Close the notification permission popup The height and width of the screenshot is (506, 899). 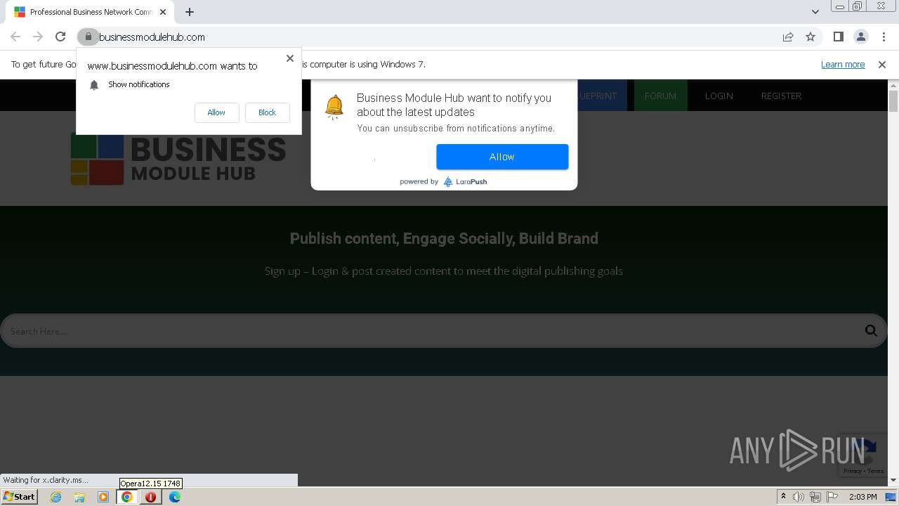click(x=290, y=58)
